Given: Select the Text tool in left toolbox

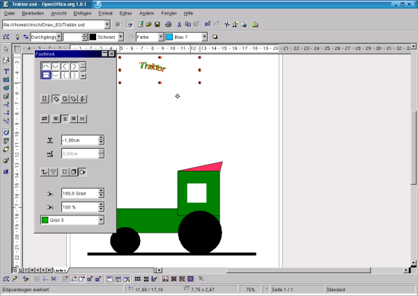Looking at the screenshot, I should pyautogui.click(x=6, y=70).
